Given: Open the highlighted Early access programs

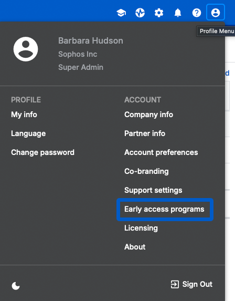Looking at the screenshot, I should 164,209.
